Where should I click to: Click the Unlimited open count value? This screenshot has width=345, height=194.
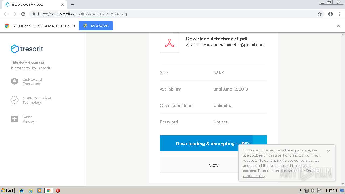(223, 106)
